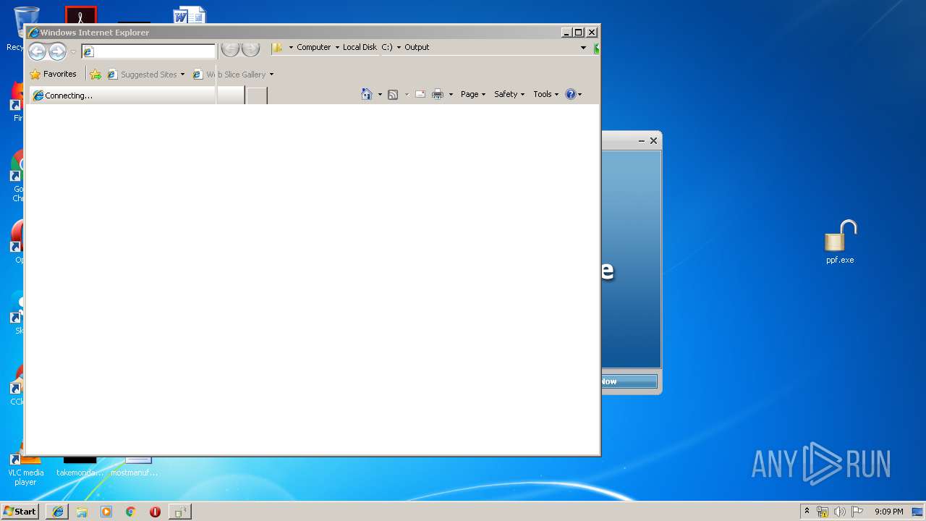Close the background installer window
Viewport: 926px width, 521px height.
tap(653, 141)
